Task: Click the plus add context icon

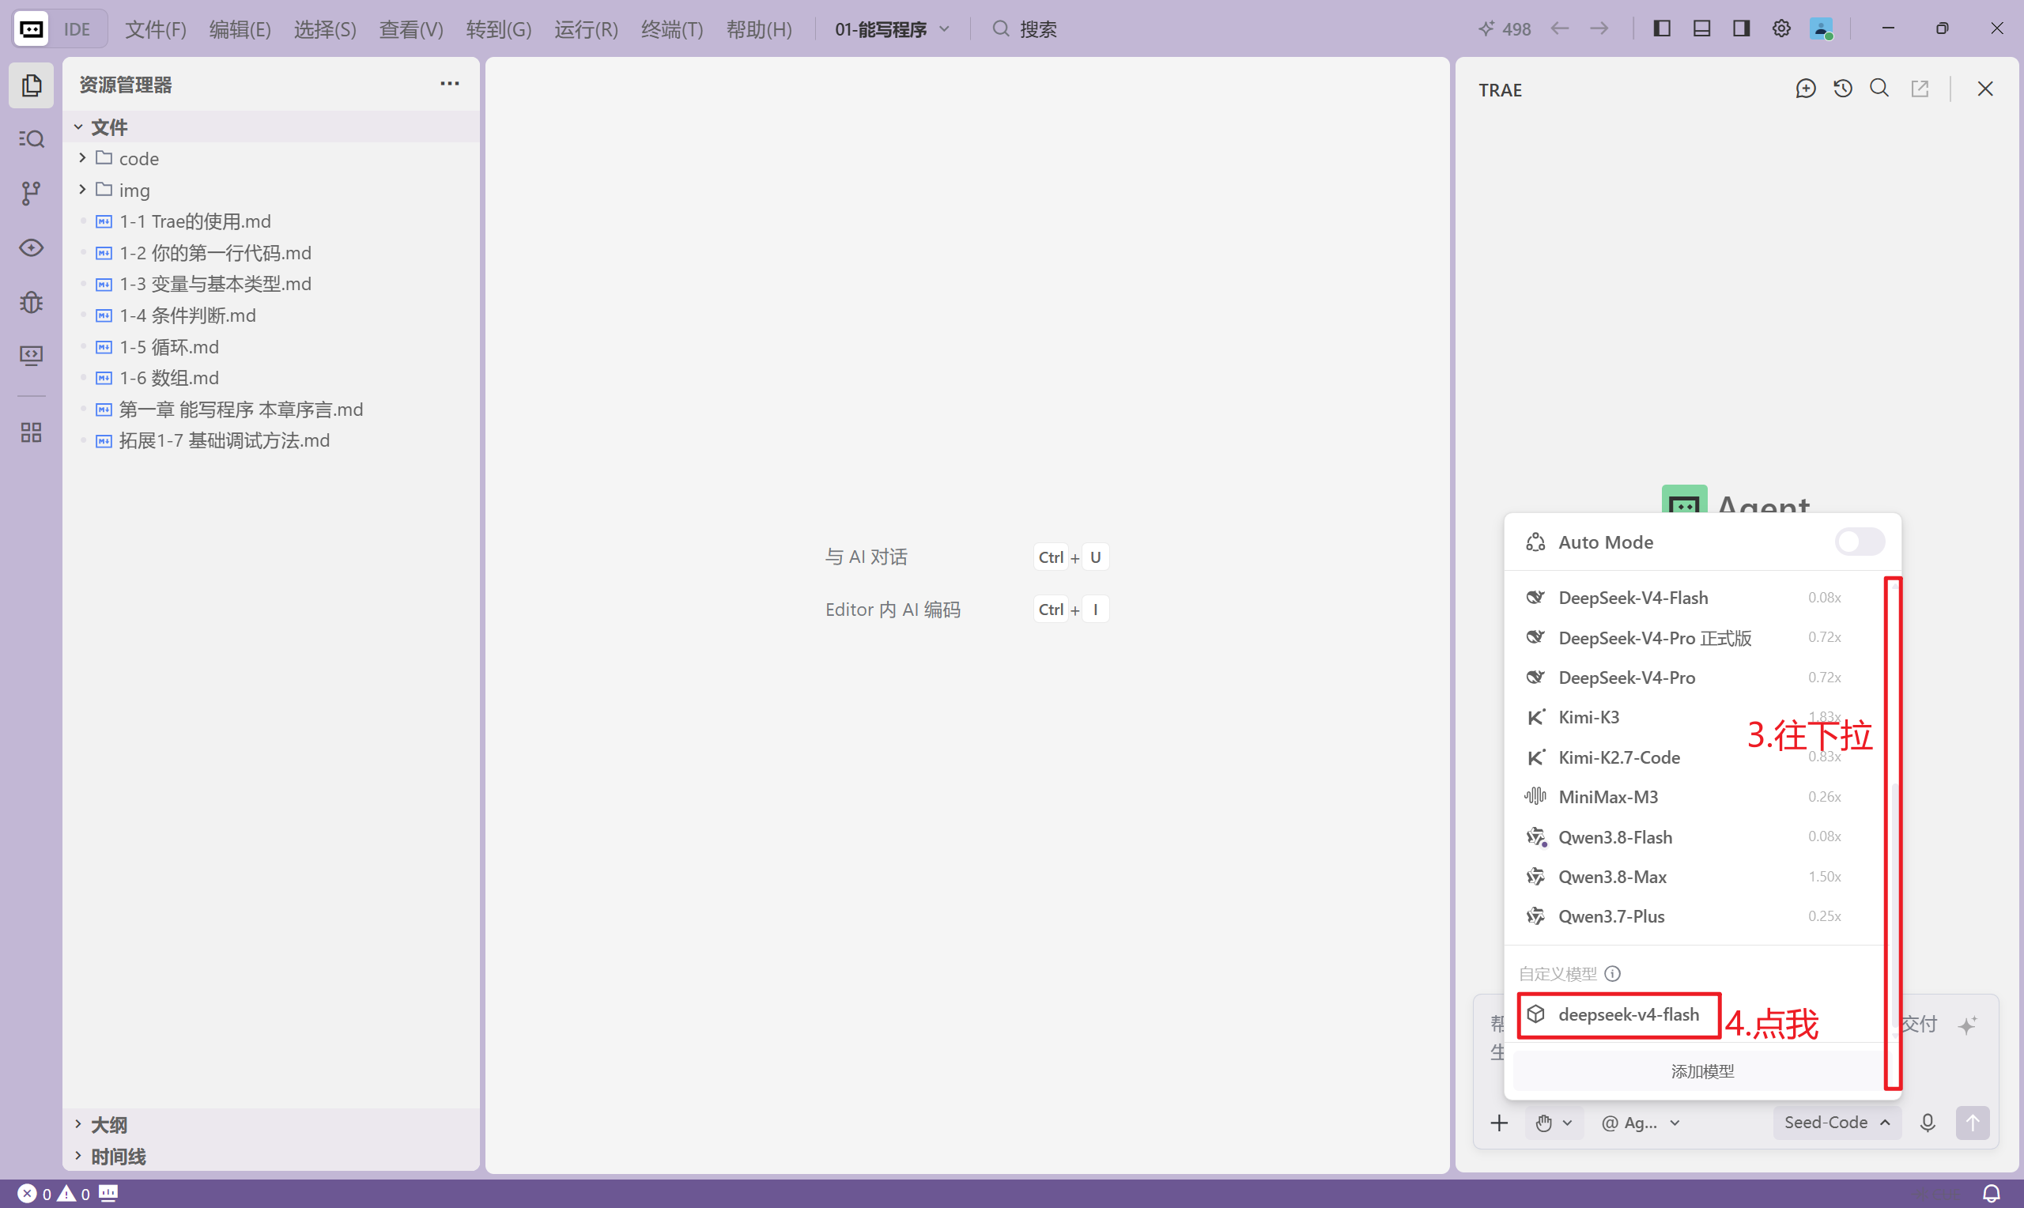Action: (x=1499, y=1123)
